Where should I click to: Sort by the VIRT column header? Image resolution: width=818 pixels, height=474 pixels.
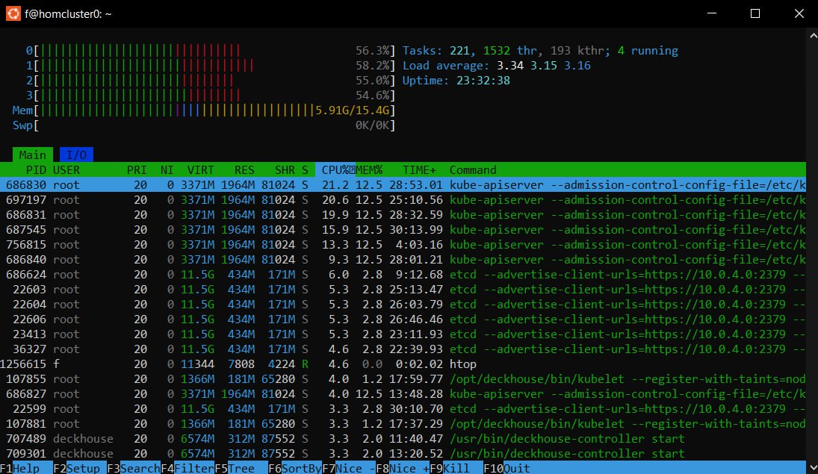(x=200, y=170)
